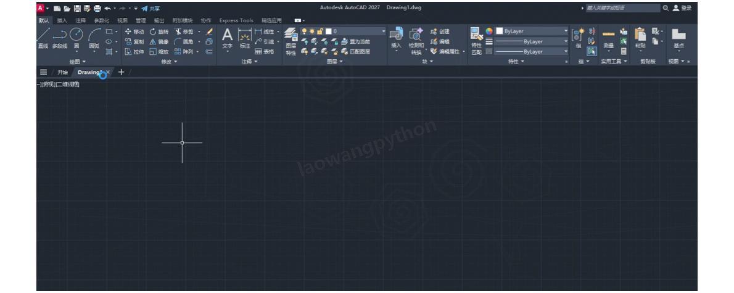This screenshot has height=293, width=734.
Task: Expand the Properties (特性) panel
Action: click(516, 62)
